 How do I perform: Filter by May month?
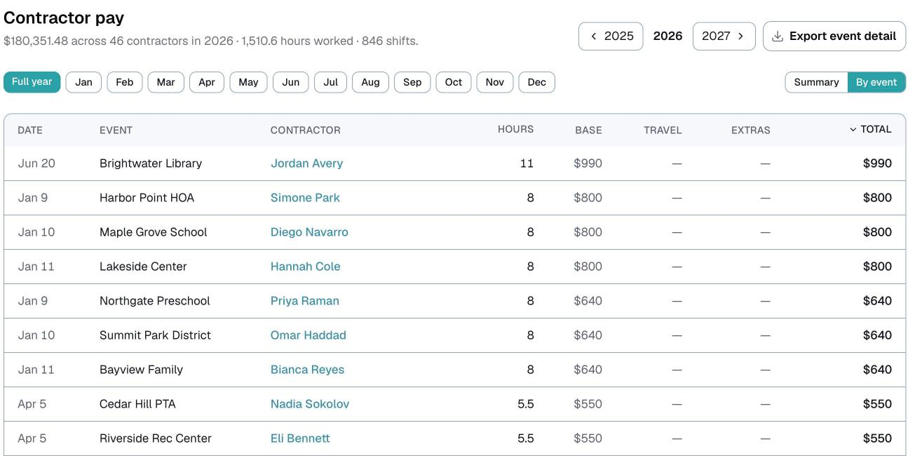[x=248, y=82]
